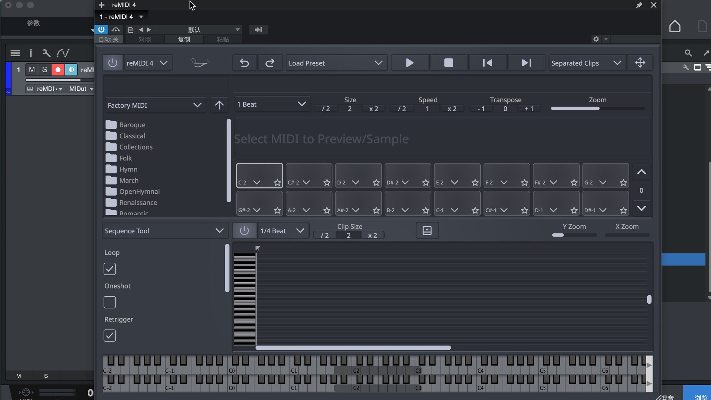The height and width of the screenshot is (400, 711).
Task: Go up one folder in MIDI browser
Action: coord(219,105)
